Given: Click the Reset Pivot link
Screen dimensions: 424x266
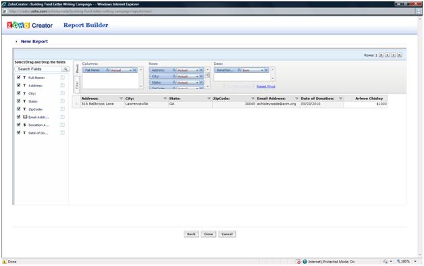Looking at the screenshot, I should click(266, 86).
